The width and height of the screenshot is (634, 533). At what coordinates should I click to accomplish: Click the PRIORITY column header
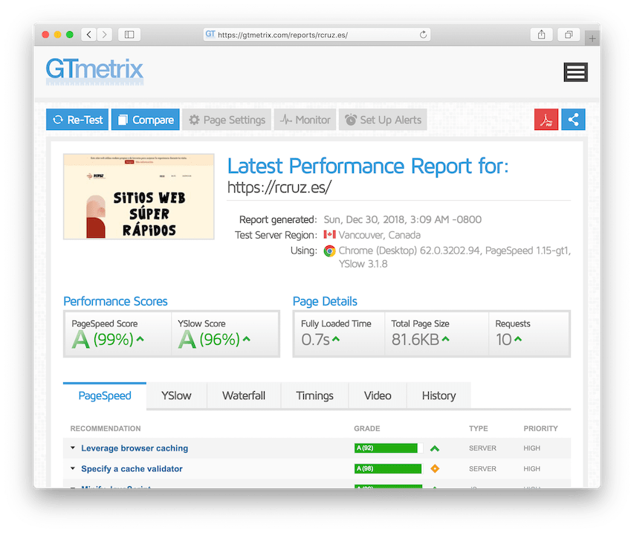[540, 428]
